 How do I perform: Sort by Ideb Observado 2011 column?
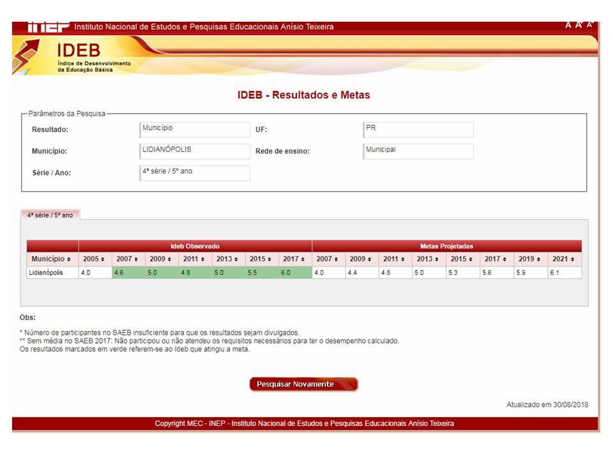coord(195,259)
